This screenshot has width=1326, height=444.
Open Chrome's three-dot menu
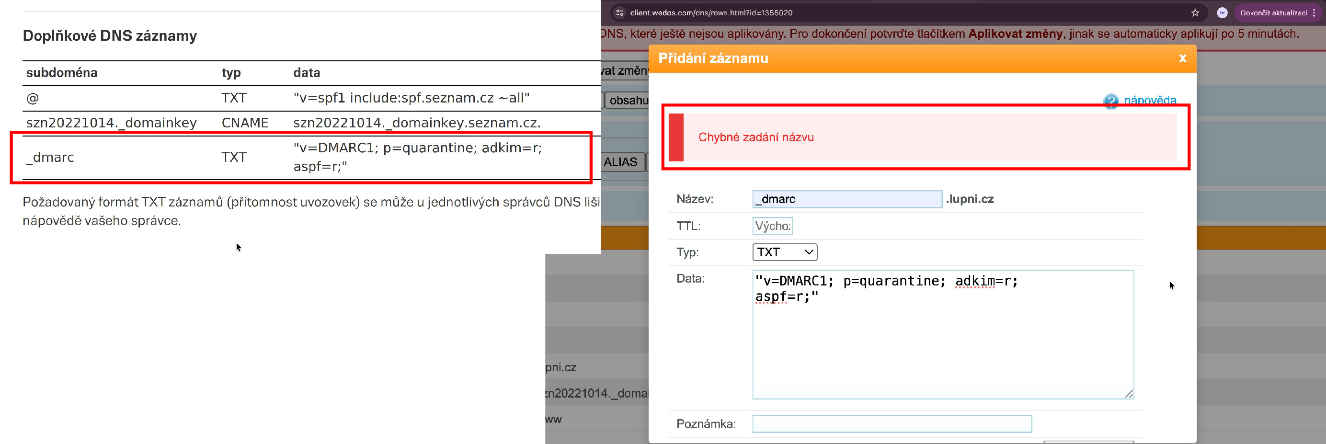(x=1314, y=13)
